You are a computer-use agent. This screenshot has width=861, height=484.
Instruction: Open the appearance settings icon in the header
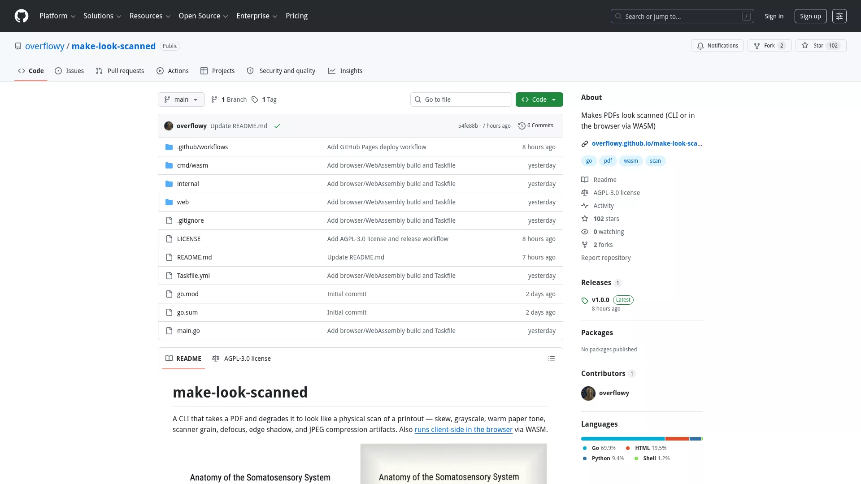coord(839,16)
